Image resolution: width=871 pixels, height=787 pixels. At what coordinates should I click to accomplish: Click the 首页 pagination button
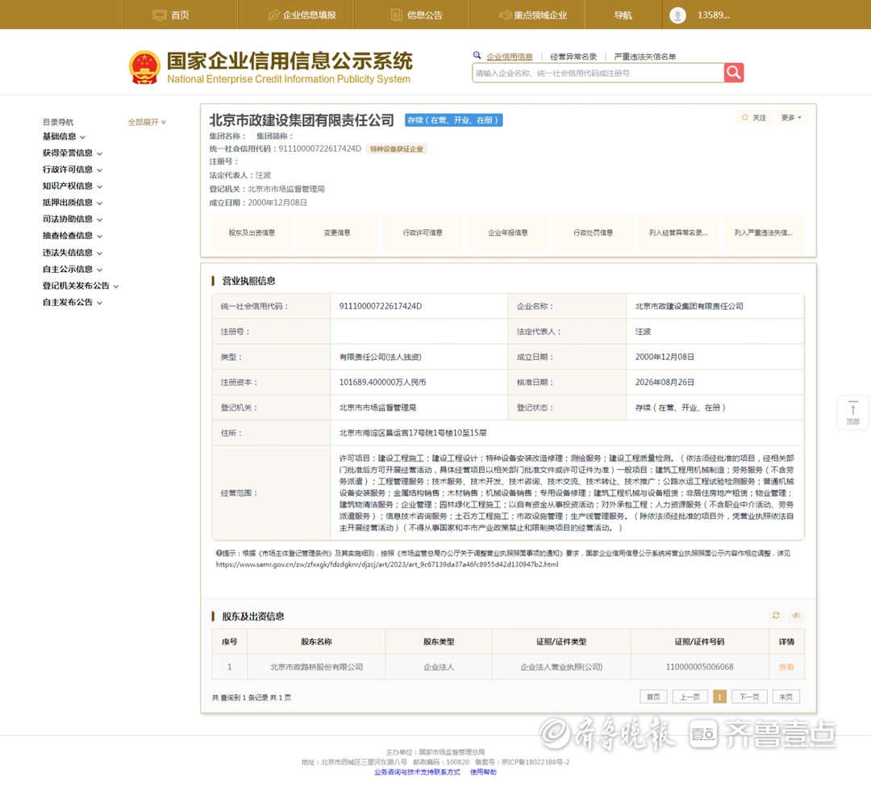click(653, 697)
